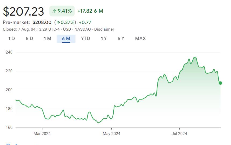The height and width of the screenshot is (145, 231).
Task: Click the NASDAQ exchange text
Action: [82, 29]
